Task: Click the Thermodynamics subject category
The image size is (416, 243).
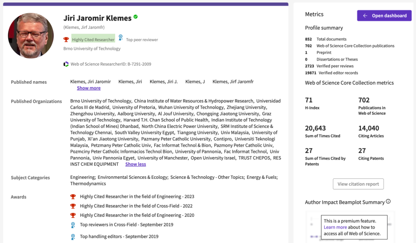Action: [x=88, y=184]
